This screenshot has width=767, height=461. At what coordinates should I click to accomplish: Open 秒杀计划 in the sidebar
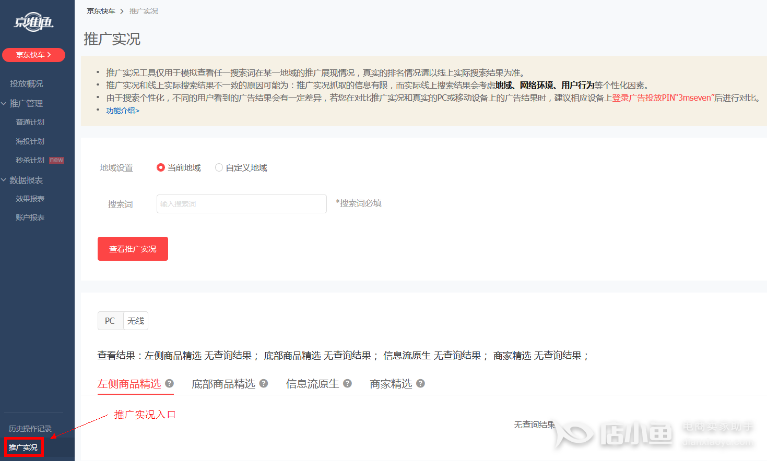point(30,160)
